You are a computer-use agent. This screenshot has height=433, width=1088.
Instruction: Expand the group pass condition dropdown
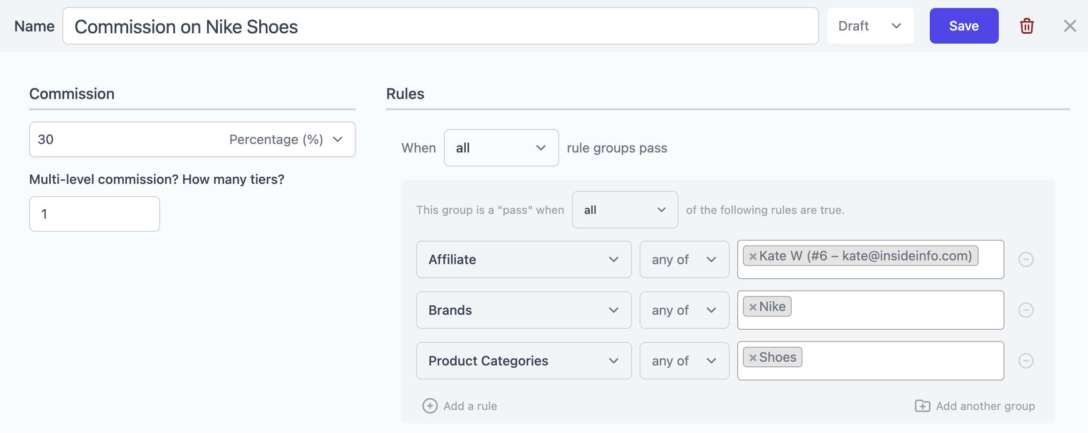[x=625, y=210]
